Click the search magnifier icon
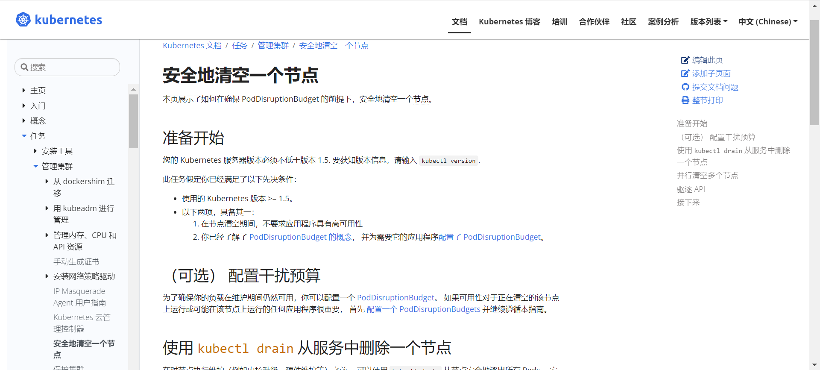Viewport: 820px width, 370px height. 25,67
